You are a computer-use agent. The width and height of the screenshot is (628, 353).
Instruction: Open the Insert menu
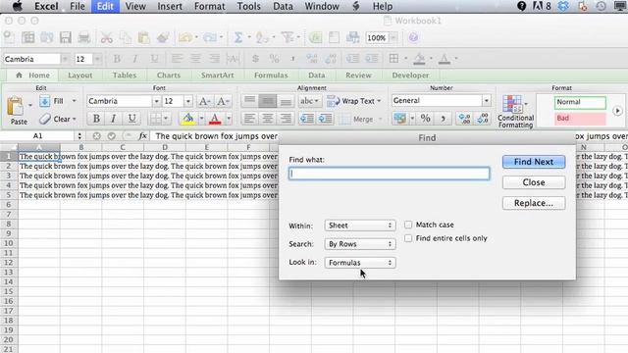point(170,7)
